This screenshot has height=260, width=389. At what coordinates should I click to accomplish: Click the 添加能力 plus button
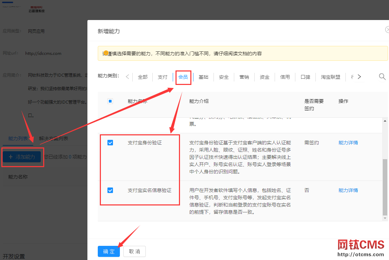(22, 157)
